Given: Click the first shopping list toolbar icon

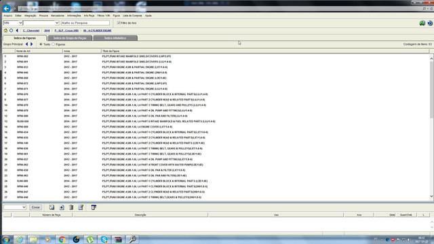Looking at the screenshot, I should 52,207.
